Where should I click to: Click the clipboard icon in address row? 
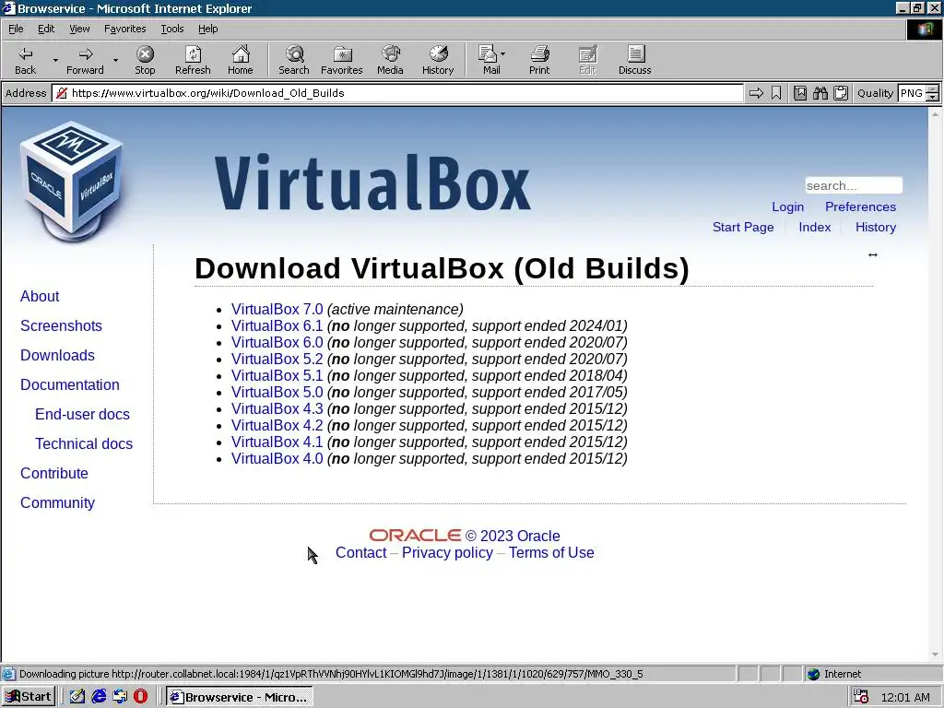pyautogui.click(x=841, y=93)
